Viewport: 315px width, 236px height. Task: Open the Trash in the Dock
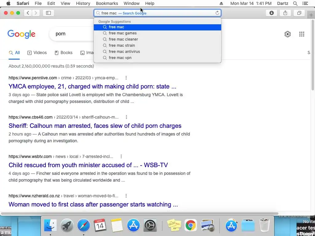264,225
